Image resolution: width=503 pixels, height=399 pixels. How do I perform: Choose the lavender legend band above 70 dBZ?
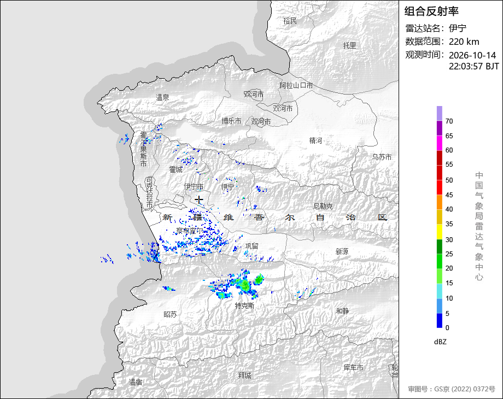point(439,114)
